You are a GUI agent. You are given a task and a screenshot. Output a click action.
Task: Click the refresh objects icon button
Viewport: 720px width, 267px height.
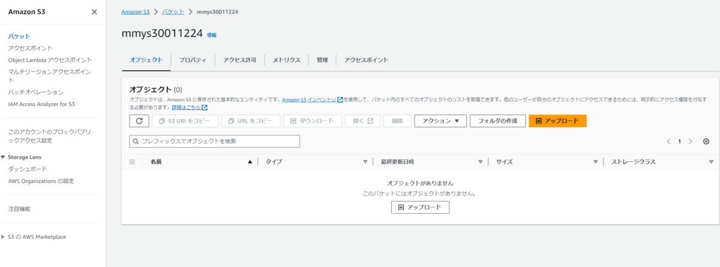click(139, 121)
